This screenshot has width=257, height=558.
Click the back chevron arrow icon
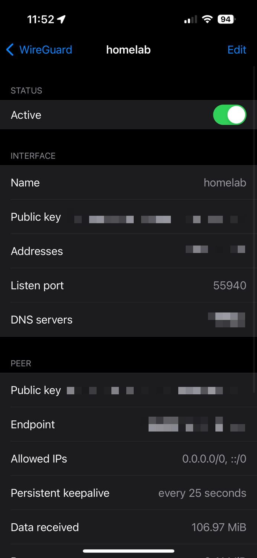(9, 49)
